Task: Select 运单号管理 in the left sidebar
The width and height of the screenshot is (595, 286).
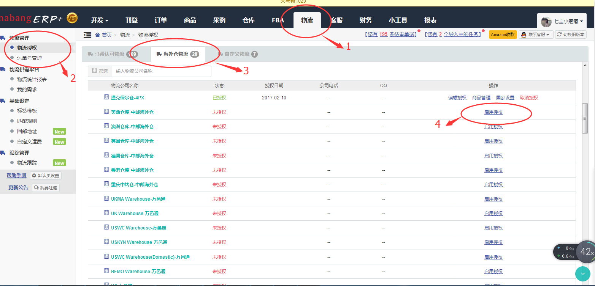Action: 29,58
